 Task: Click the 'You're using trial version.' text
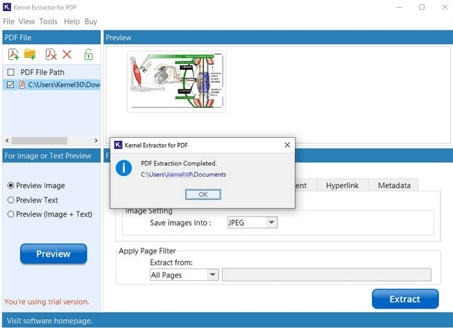(x=47, y=301)
